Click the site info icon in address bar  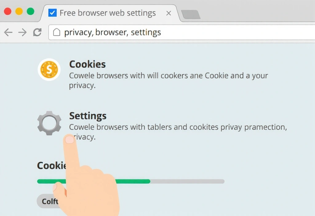[56, 32]
